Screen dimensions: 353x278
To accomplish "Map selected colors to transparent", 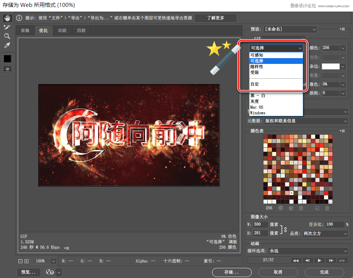I will [x=280, y=208].
